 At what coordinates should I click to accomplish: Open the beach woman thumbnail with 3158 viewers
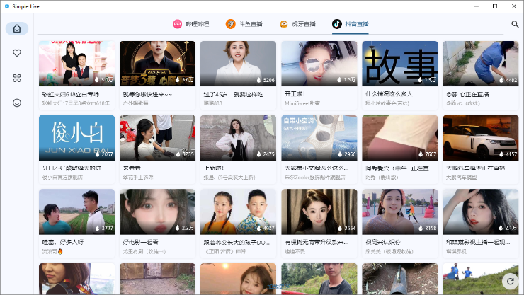[x=400, y=212]
